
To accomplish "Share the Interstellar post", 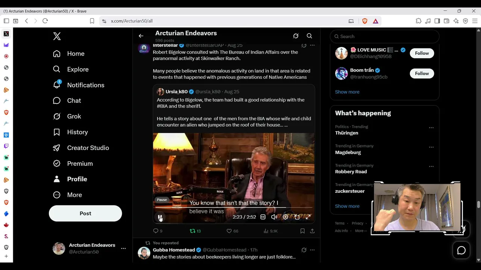I will (x=312, y=231).
